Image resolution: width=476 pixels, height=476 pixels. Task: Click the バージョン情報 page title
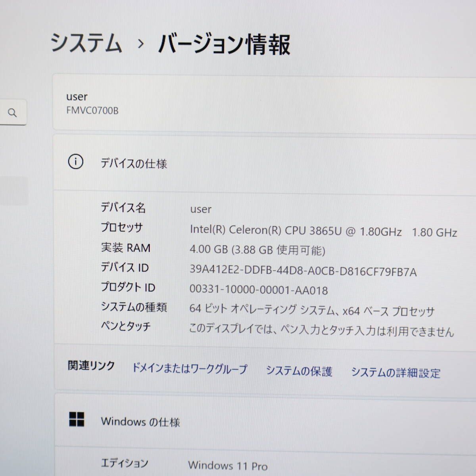click(x=225, y=44)
